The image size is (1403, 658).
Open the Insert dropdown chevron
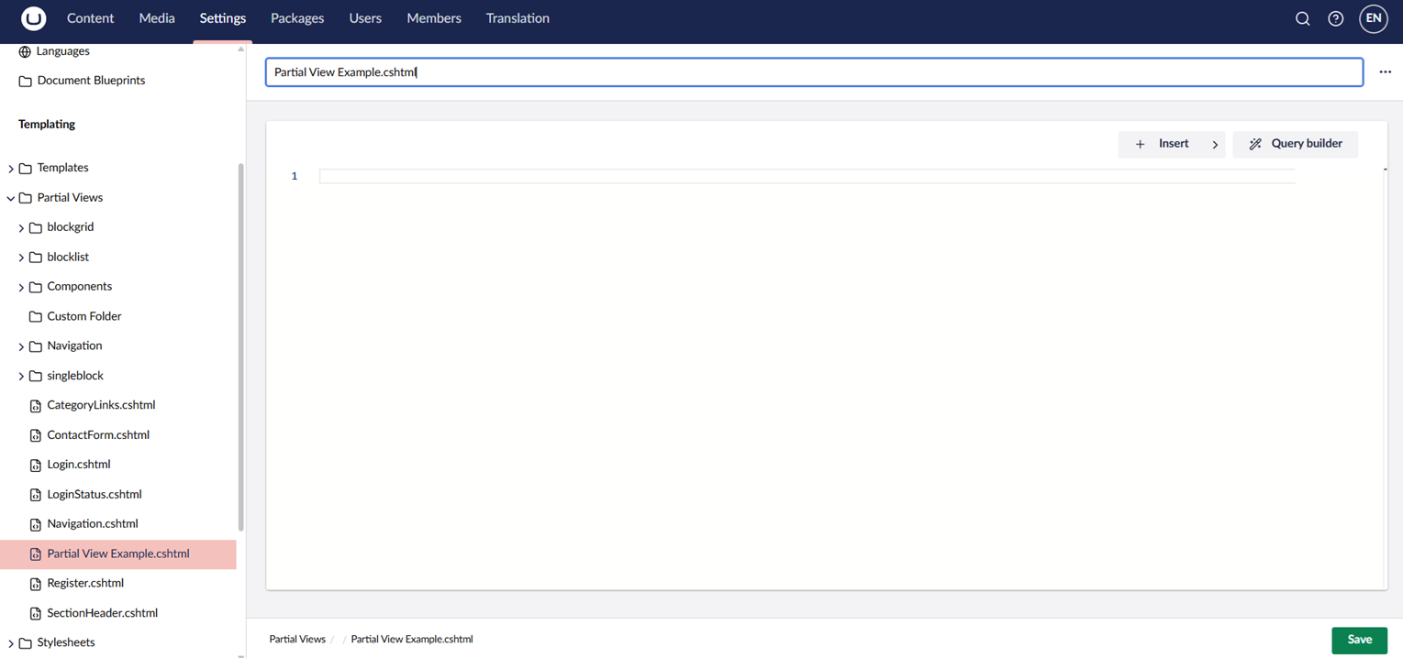1215,144
